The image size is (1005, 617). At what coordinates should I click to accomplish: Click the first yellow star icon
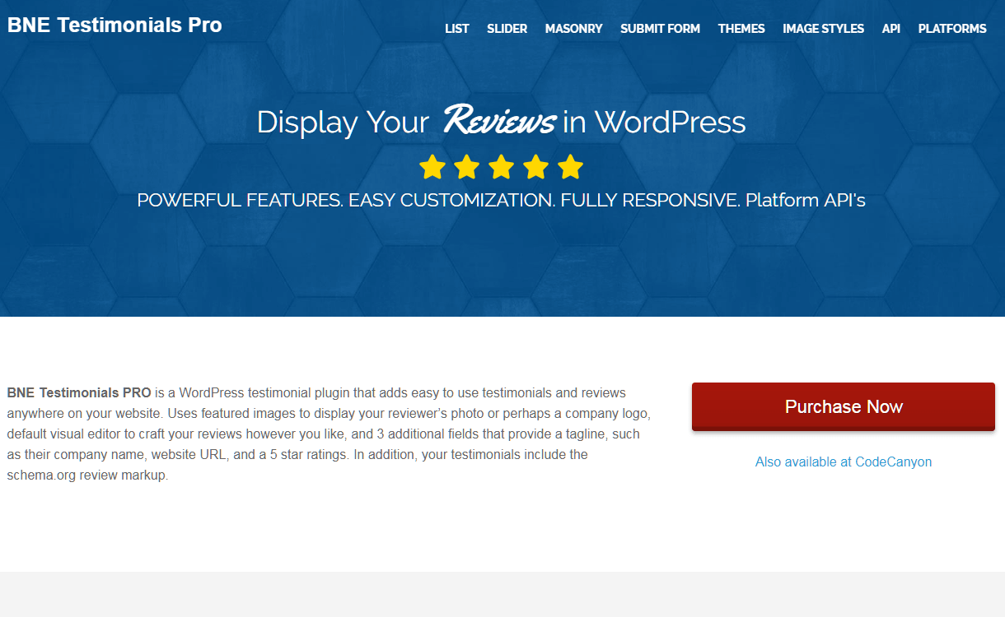click(432, 167)
